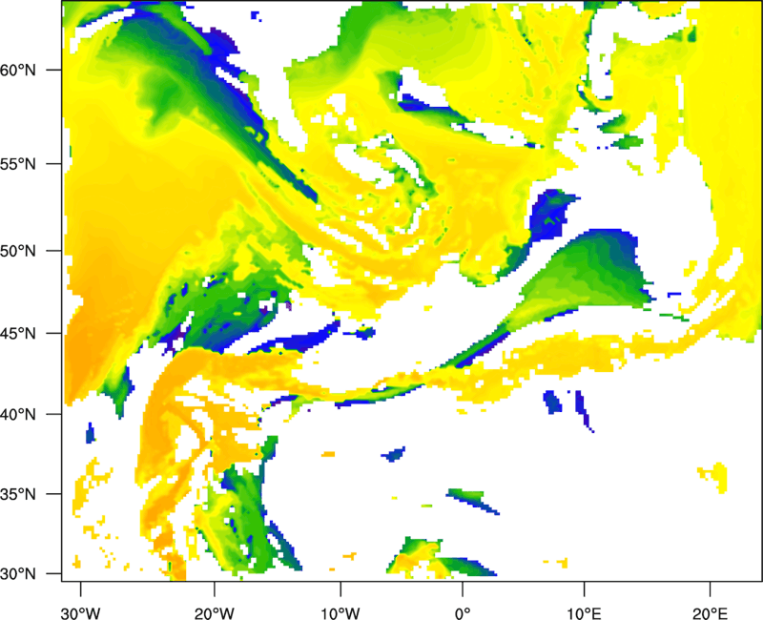Click the 20°W longitude label
763x620 pixels.
215,613
